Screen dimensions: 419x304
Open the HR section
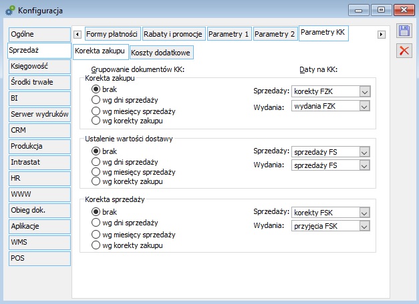(x=39, y=179)
